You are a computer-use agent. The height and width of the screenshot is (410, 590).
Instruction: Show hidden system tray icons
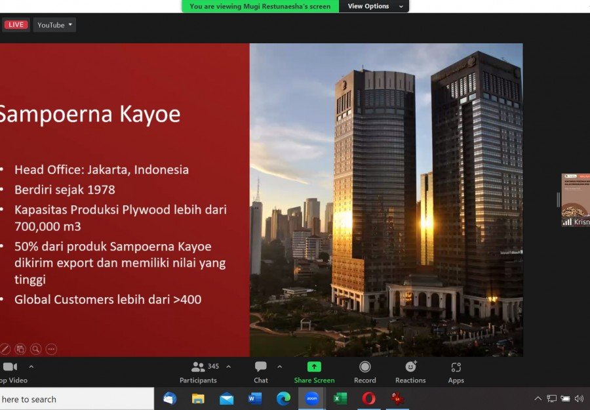(538, 398)
